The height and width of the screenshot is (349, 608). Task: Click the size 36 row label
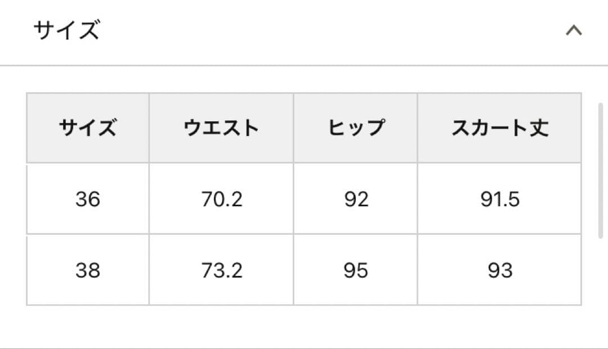tap(87, 198)
